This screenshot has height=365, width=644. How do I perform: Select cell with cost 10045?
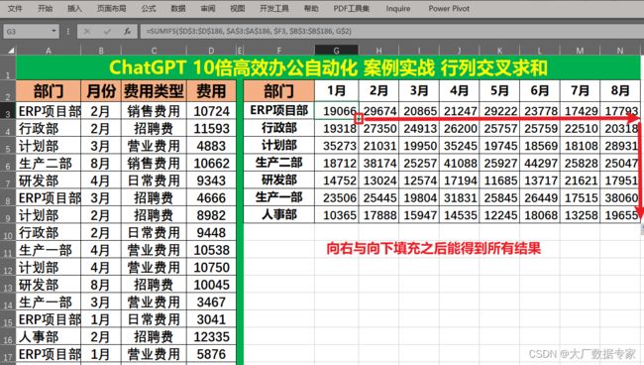211,285
